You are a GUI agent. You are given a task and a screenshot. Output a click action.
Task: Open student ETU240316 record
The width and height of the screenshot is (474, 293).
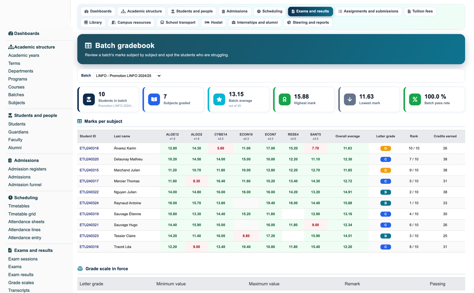[89, 247]
